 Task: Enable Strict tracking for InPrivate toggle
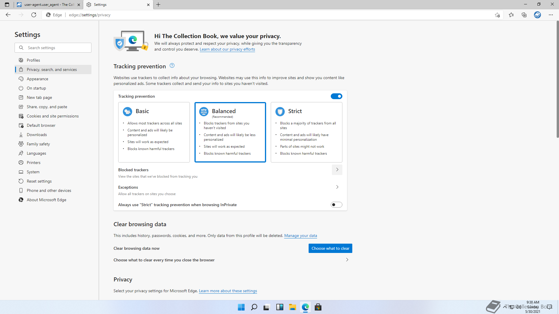point(337,205)
